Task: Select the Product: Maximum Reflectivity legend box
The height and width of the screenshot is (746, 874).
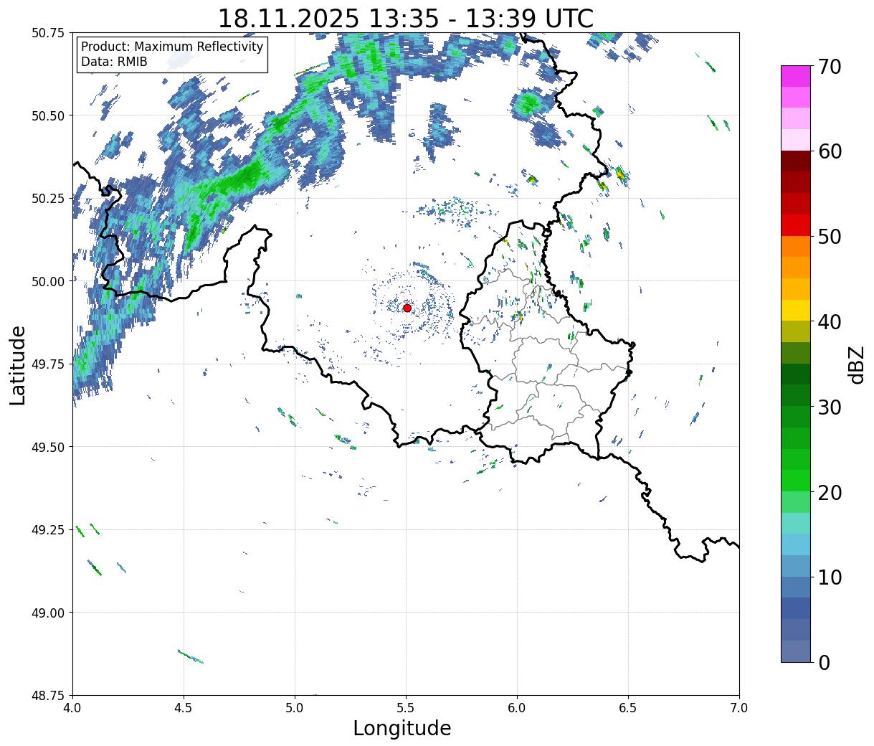Action: click(x=172, y=55)
